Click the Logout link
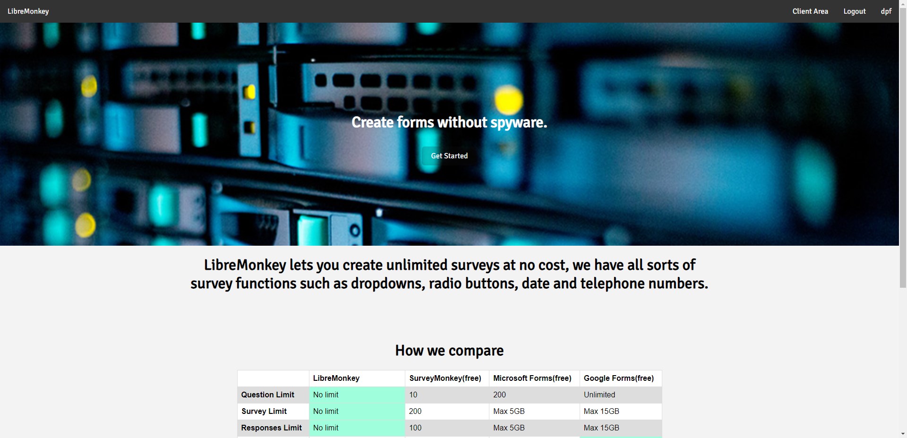This screenshot has height=438, width=907. [855, 11]
